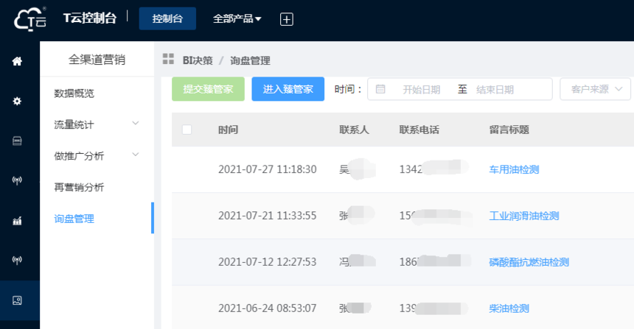Open the gear settings icon in left rail
634x329 pixels.
[17, 101]
